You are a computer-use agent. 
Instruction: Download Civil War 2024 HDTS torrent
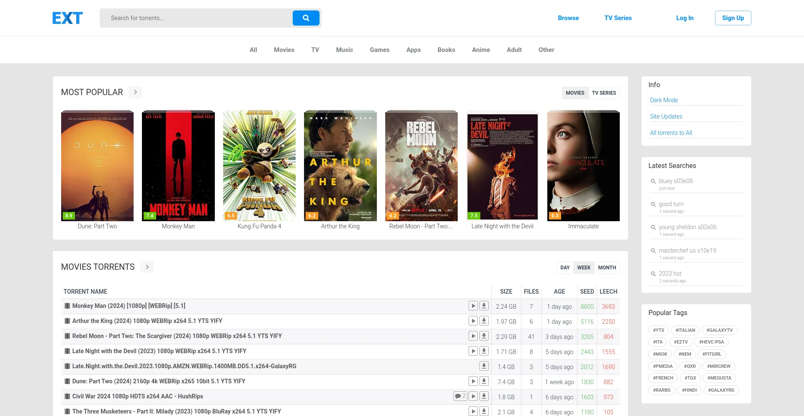484,396
